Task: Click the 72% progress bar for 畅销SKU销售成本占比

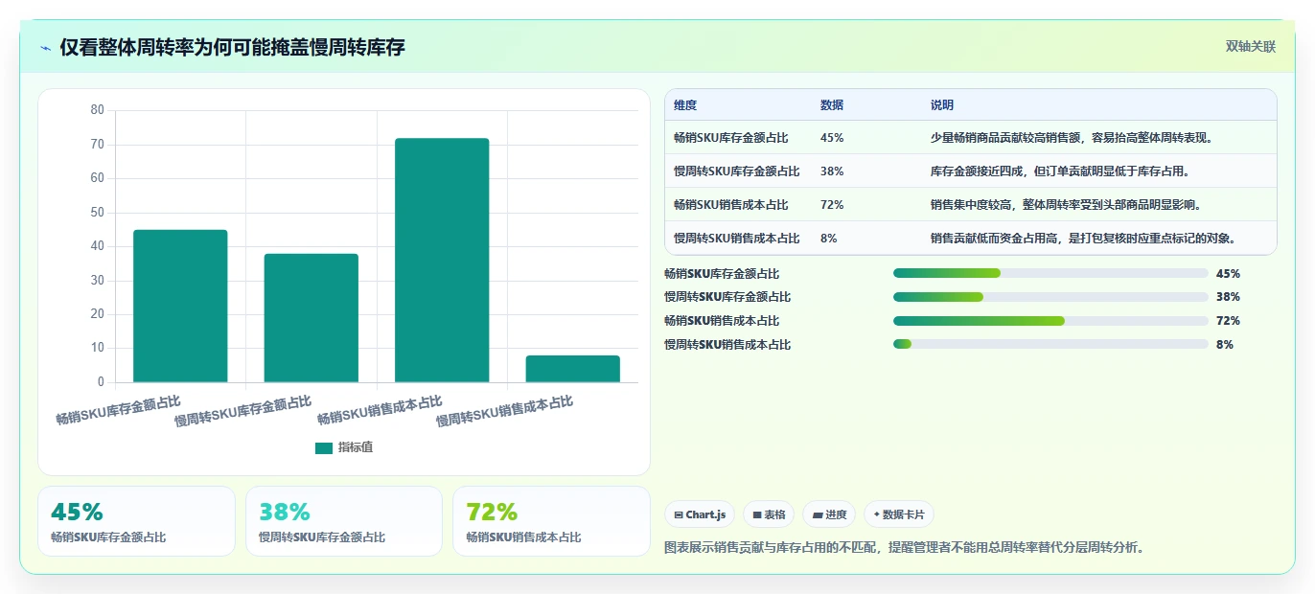Action: pyautogui.click(x=1050, y=321)
